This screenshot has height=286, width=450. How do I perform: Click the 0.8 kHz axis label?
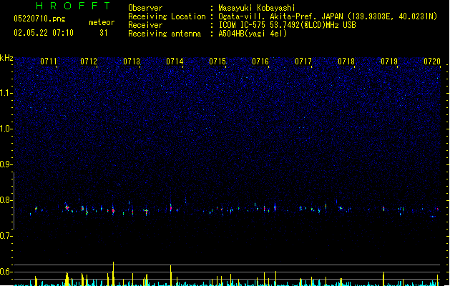pos(6,200)
